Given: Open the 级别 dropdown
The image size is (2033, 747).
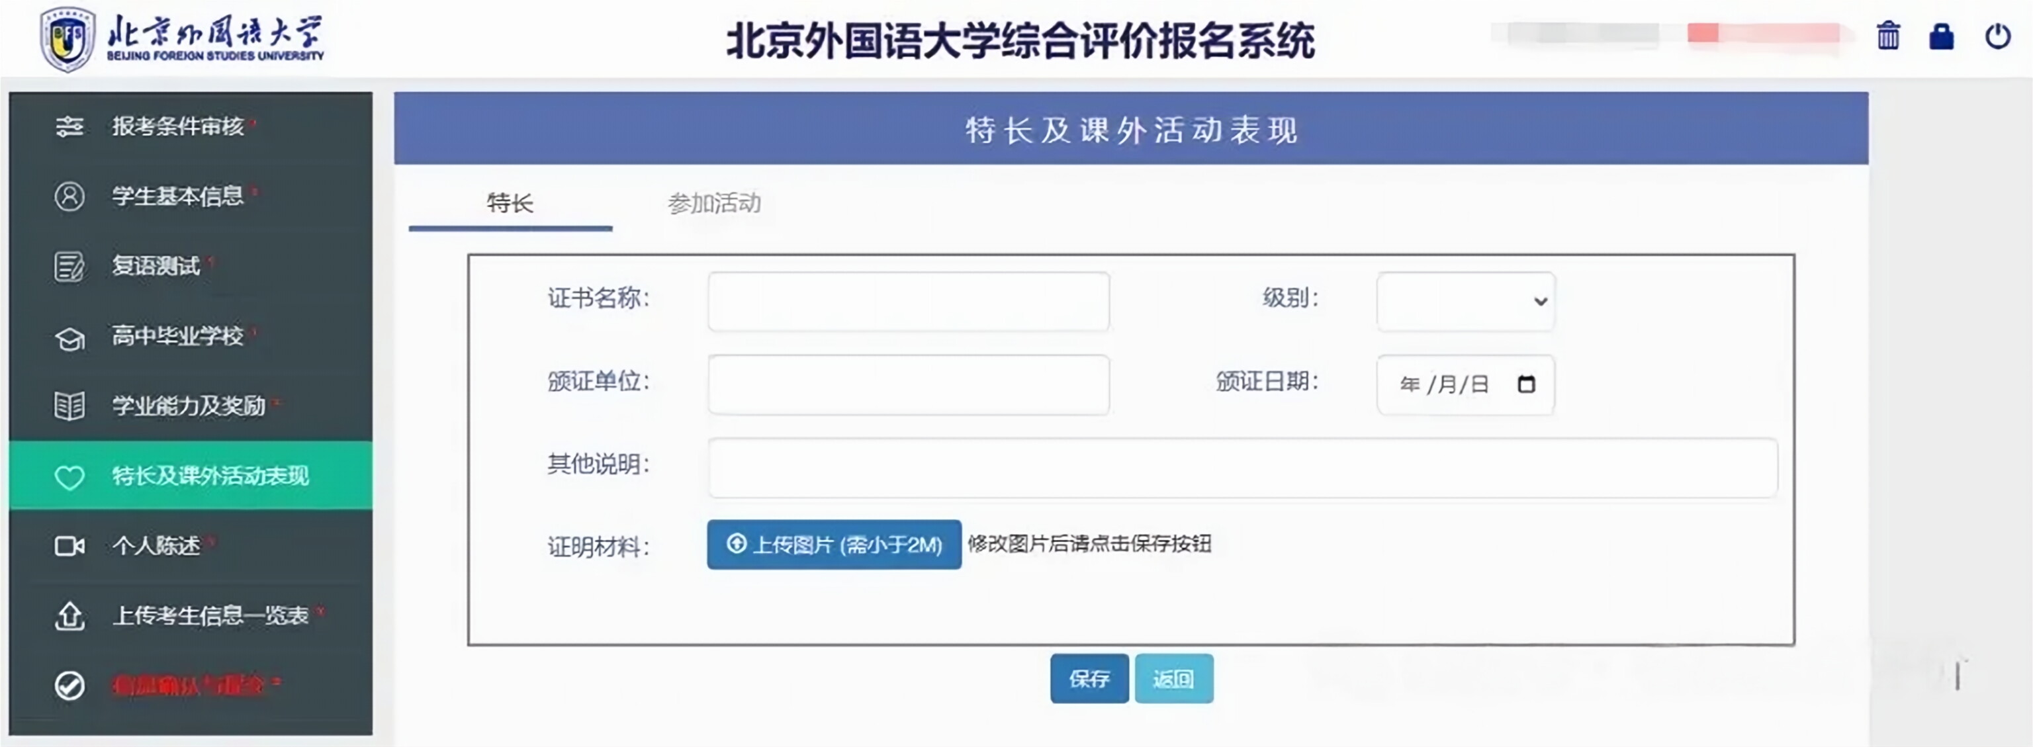Looking at the screenshot, I should pos(1466,301).
